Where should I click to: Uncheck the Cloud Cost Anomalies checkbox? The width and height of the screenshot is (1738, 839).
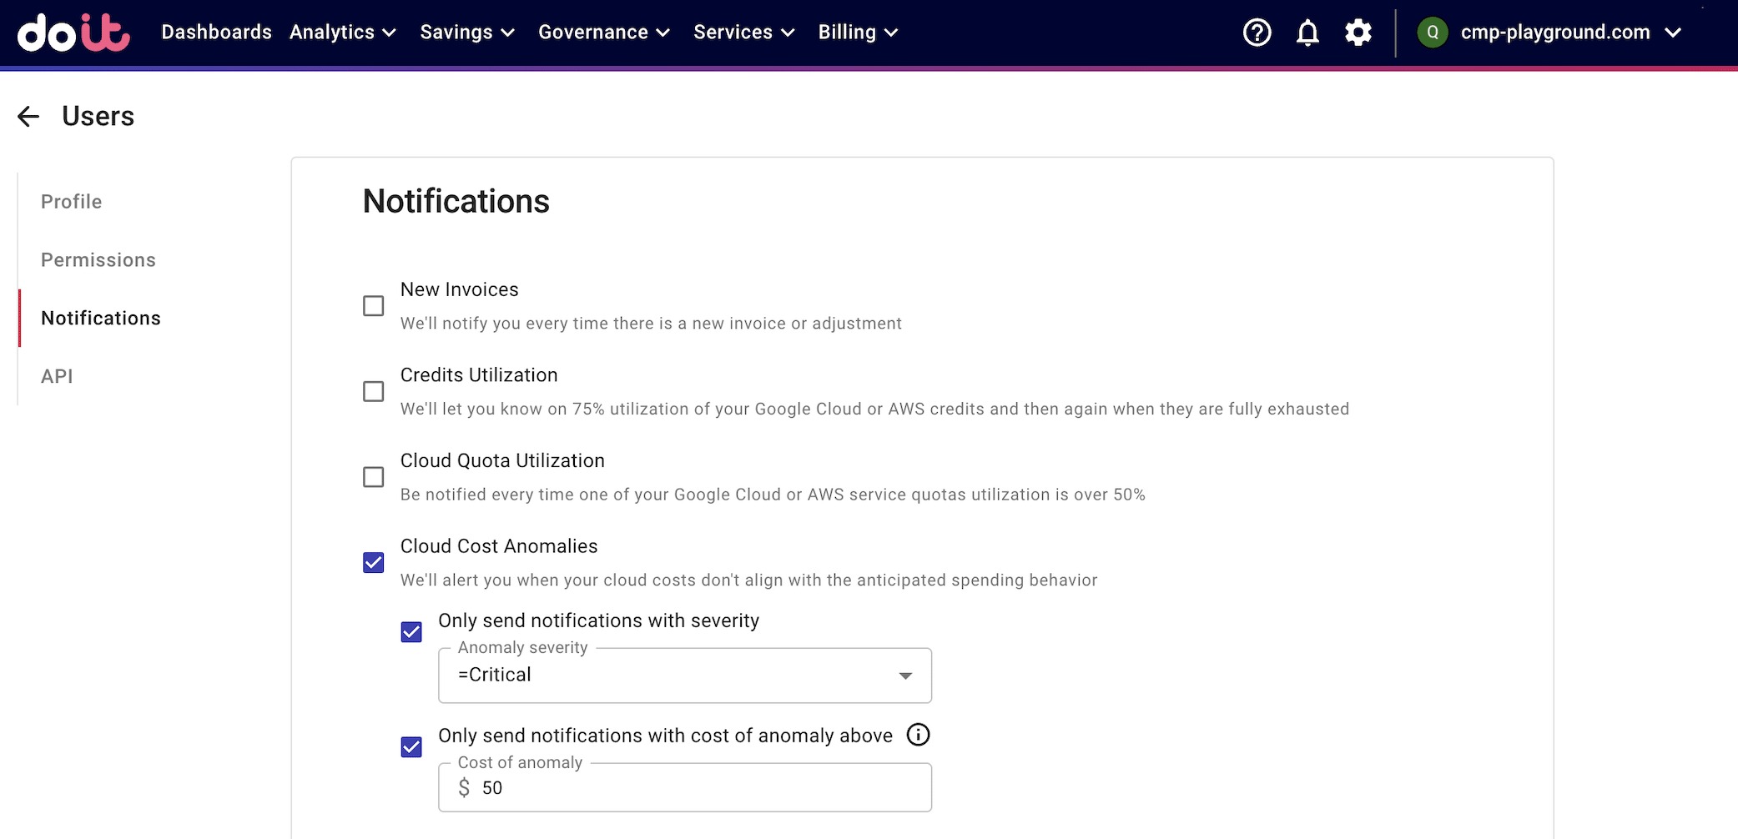point(374,563)
